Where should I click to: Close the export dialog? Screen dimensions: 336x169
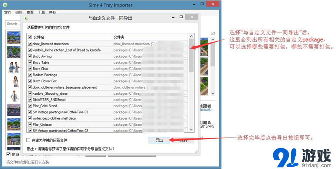tap(192, 17)
